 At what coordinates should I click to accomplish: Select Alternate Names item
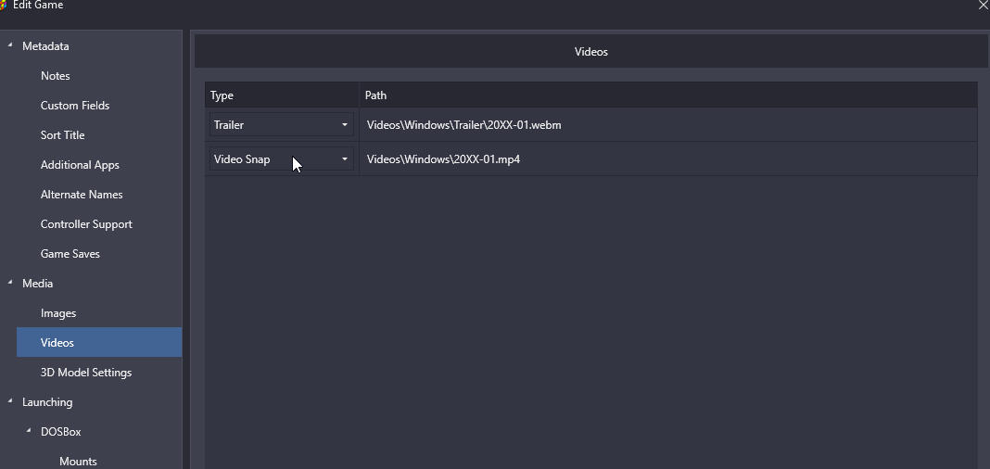tap(82, 195)
